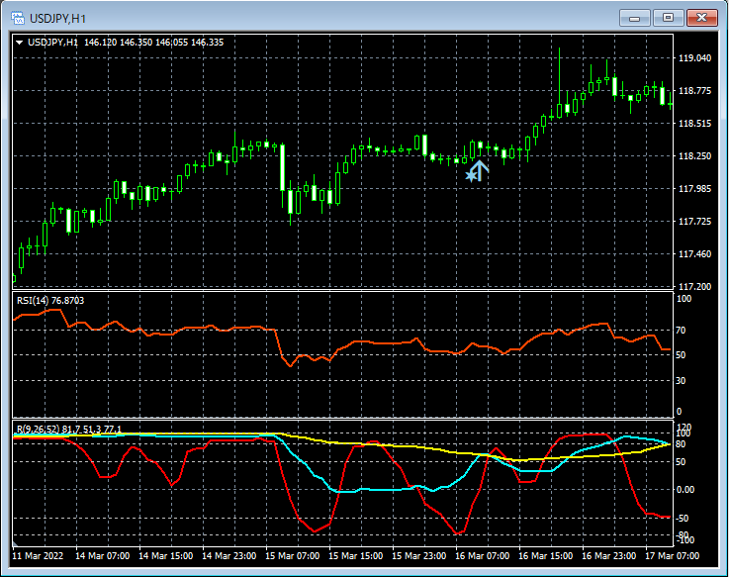Click the blue up-arrow signal marker
The width and height of the screenshot is (730, 577).
click(480, 170)
